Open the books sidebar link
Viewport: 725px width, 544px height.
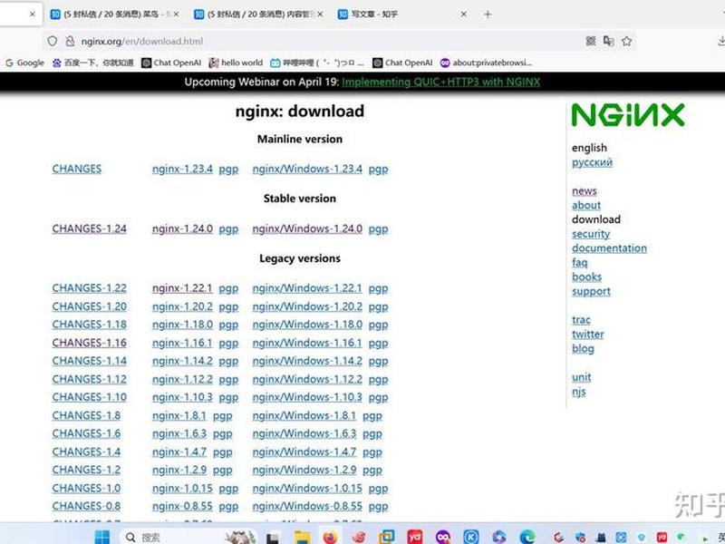click(x=586, y=277)
